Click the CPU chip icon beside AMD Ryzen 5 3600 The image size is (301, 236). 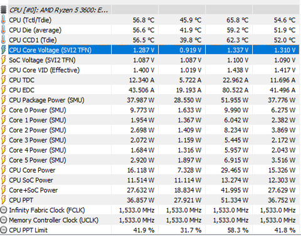4,10
